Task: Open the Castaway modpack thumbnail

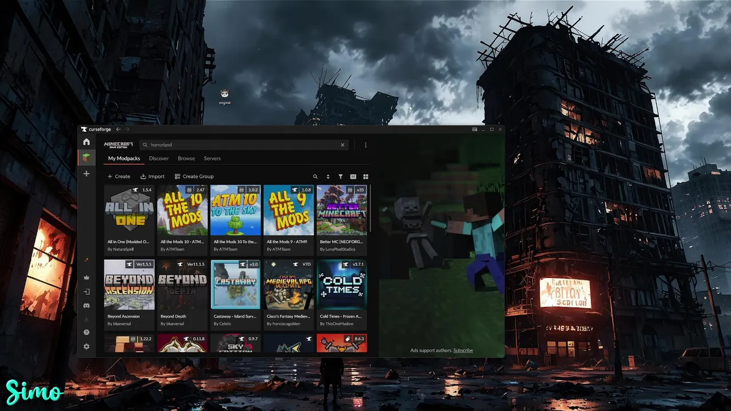Action: tap(235, 285)
